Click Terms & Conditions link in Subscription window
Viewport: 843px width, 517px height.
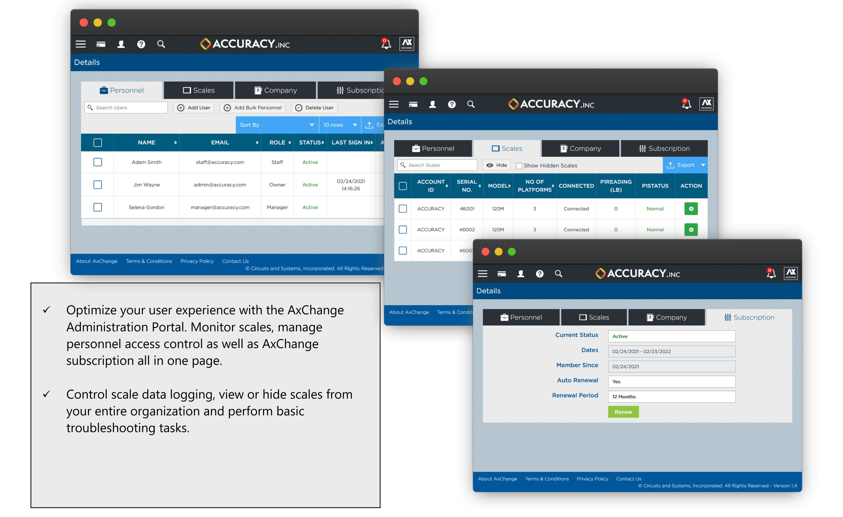pyautogui.click(x=547, y=479)
